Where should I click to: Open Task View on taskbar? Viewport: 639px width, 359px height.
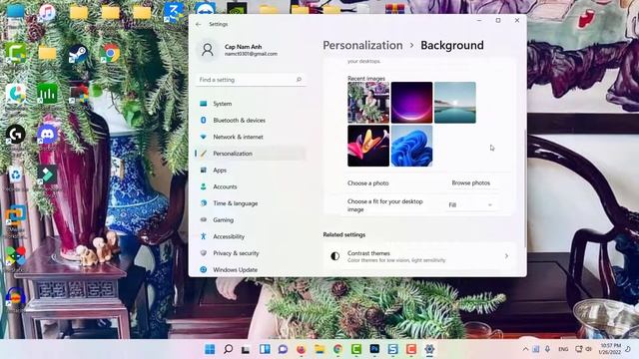click(246, 349)
